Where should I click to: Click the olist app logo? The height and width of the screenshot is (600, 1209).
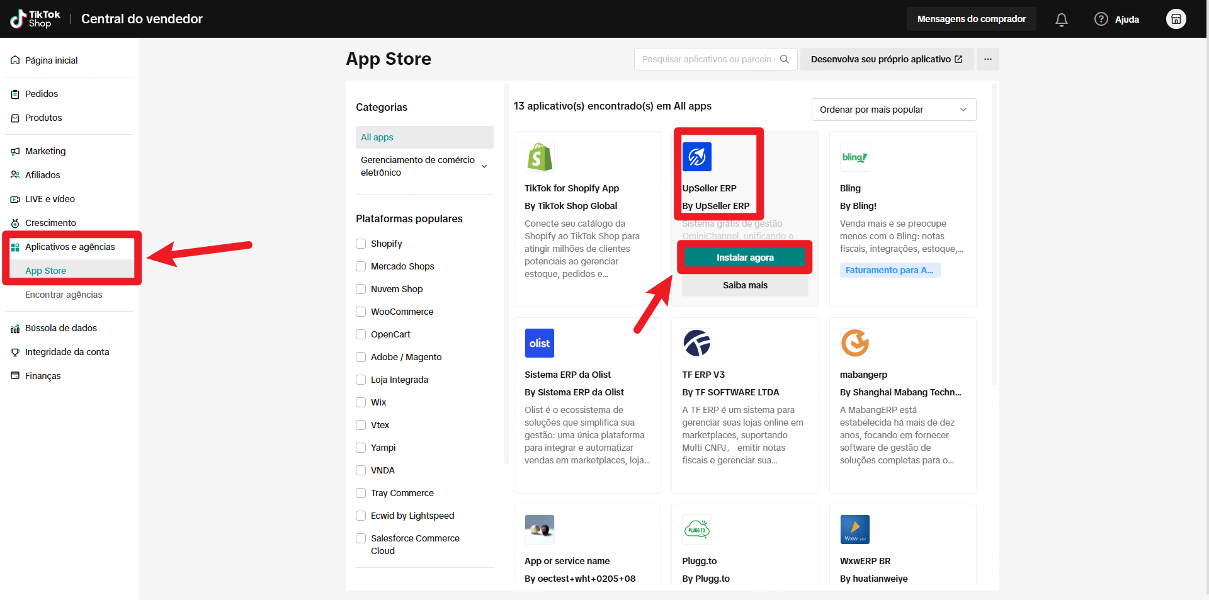click(540, 343)
